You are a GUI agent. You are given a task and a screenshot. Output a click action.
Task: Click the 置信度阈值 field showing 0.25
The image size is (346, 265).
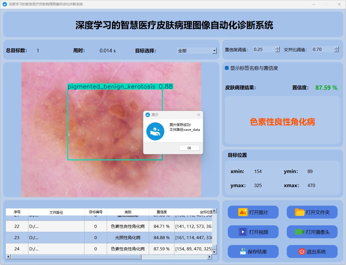click(264, 50)
